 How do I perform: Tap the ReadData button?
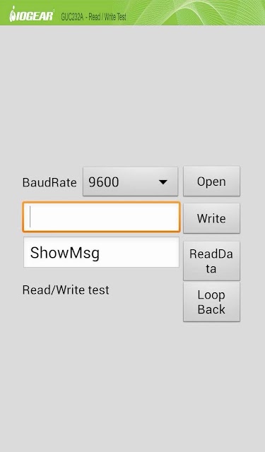(x=211, y=261)
